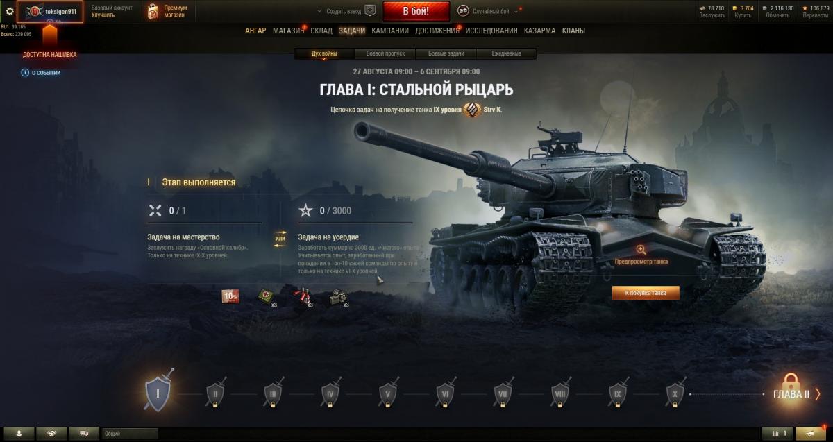Open the chat channels icon in bottom bar
Viewport: 833px width, 442px height.
(84, 434)
